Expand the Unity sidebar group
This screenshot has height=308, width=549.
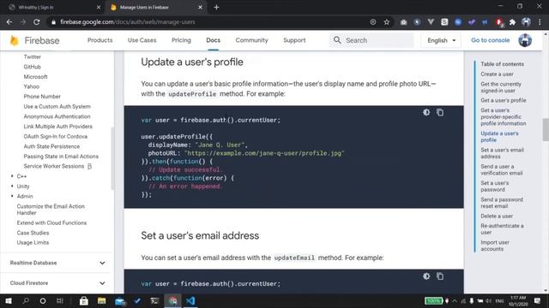(x=12, y=187)
